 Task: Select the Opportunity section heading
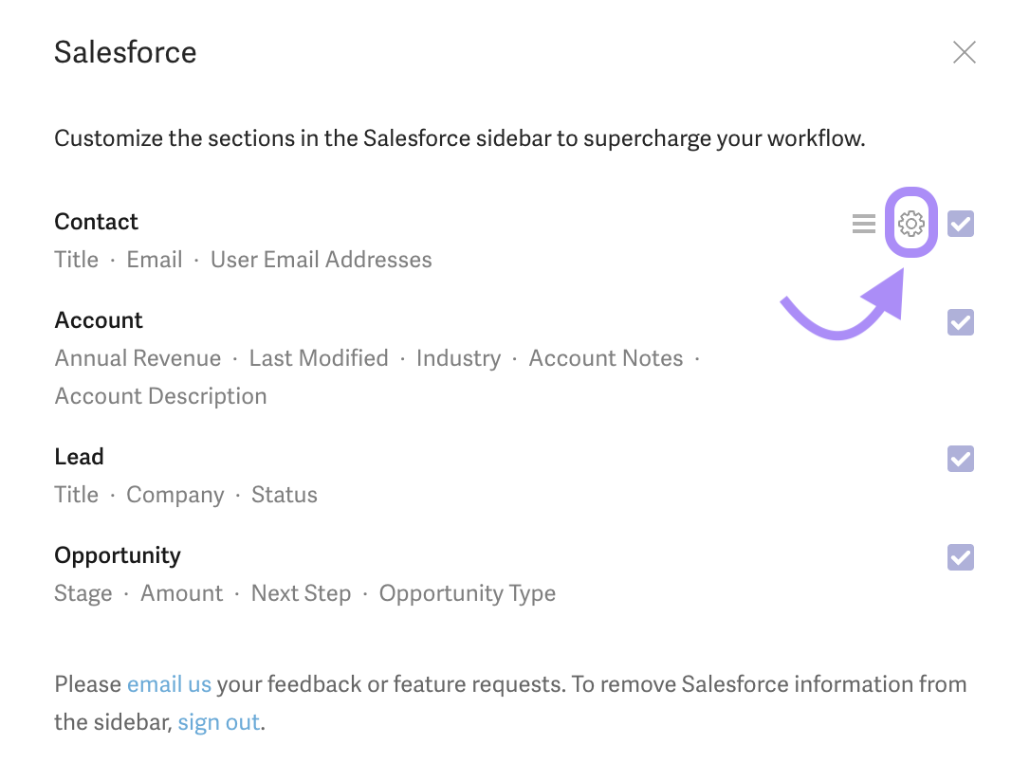118,555
